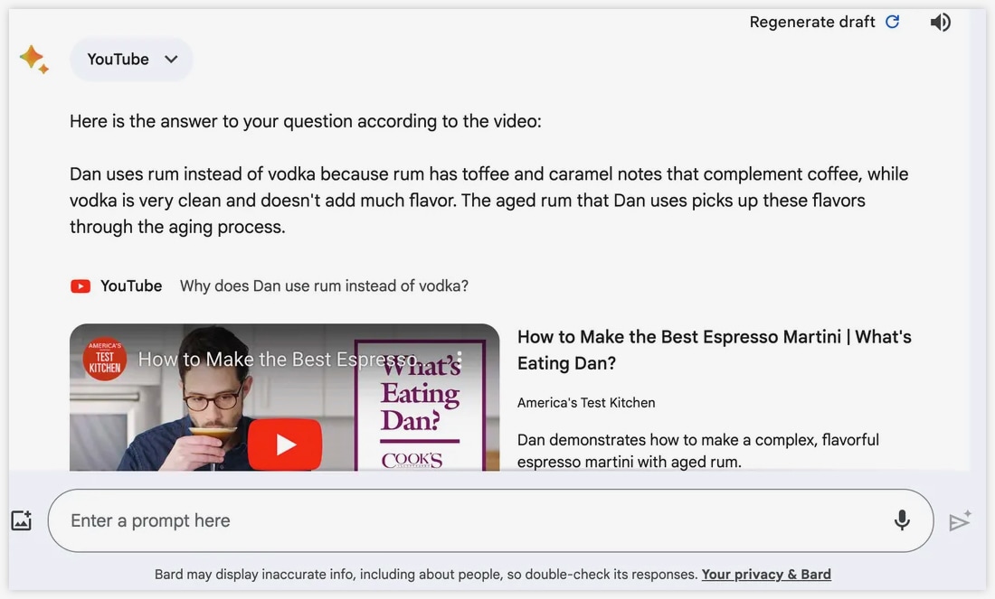Open the Best Espresso Martini video title
995x599 pixels.
click(714, 350)
